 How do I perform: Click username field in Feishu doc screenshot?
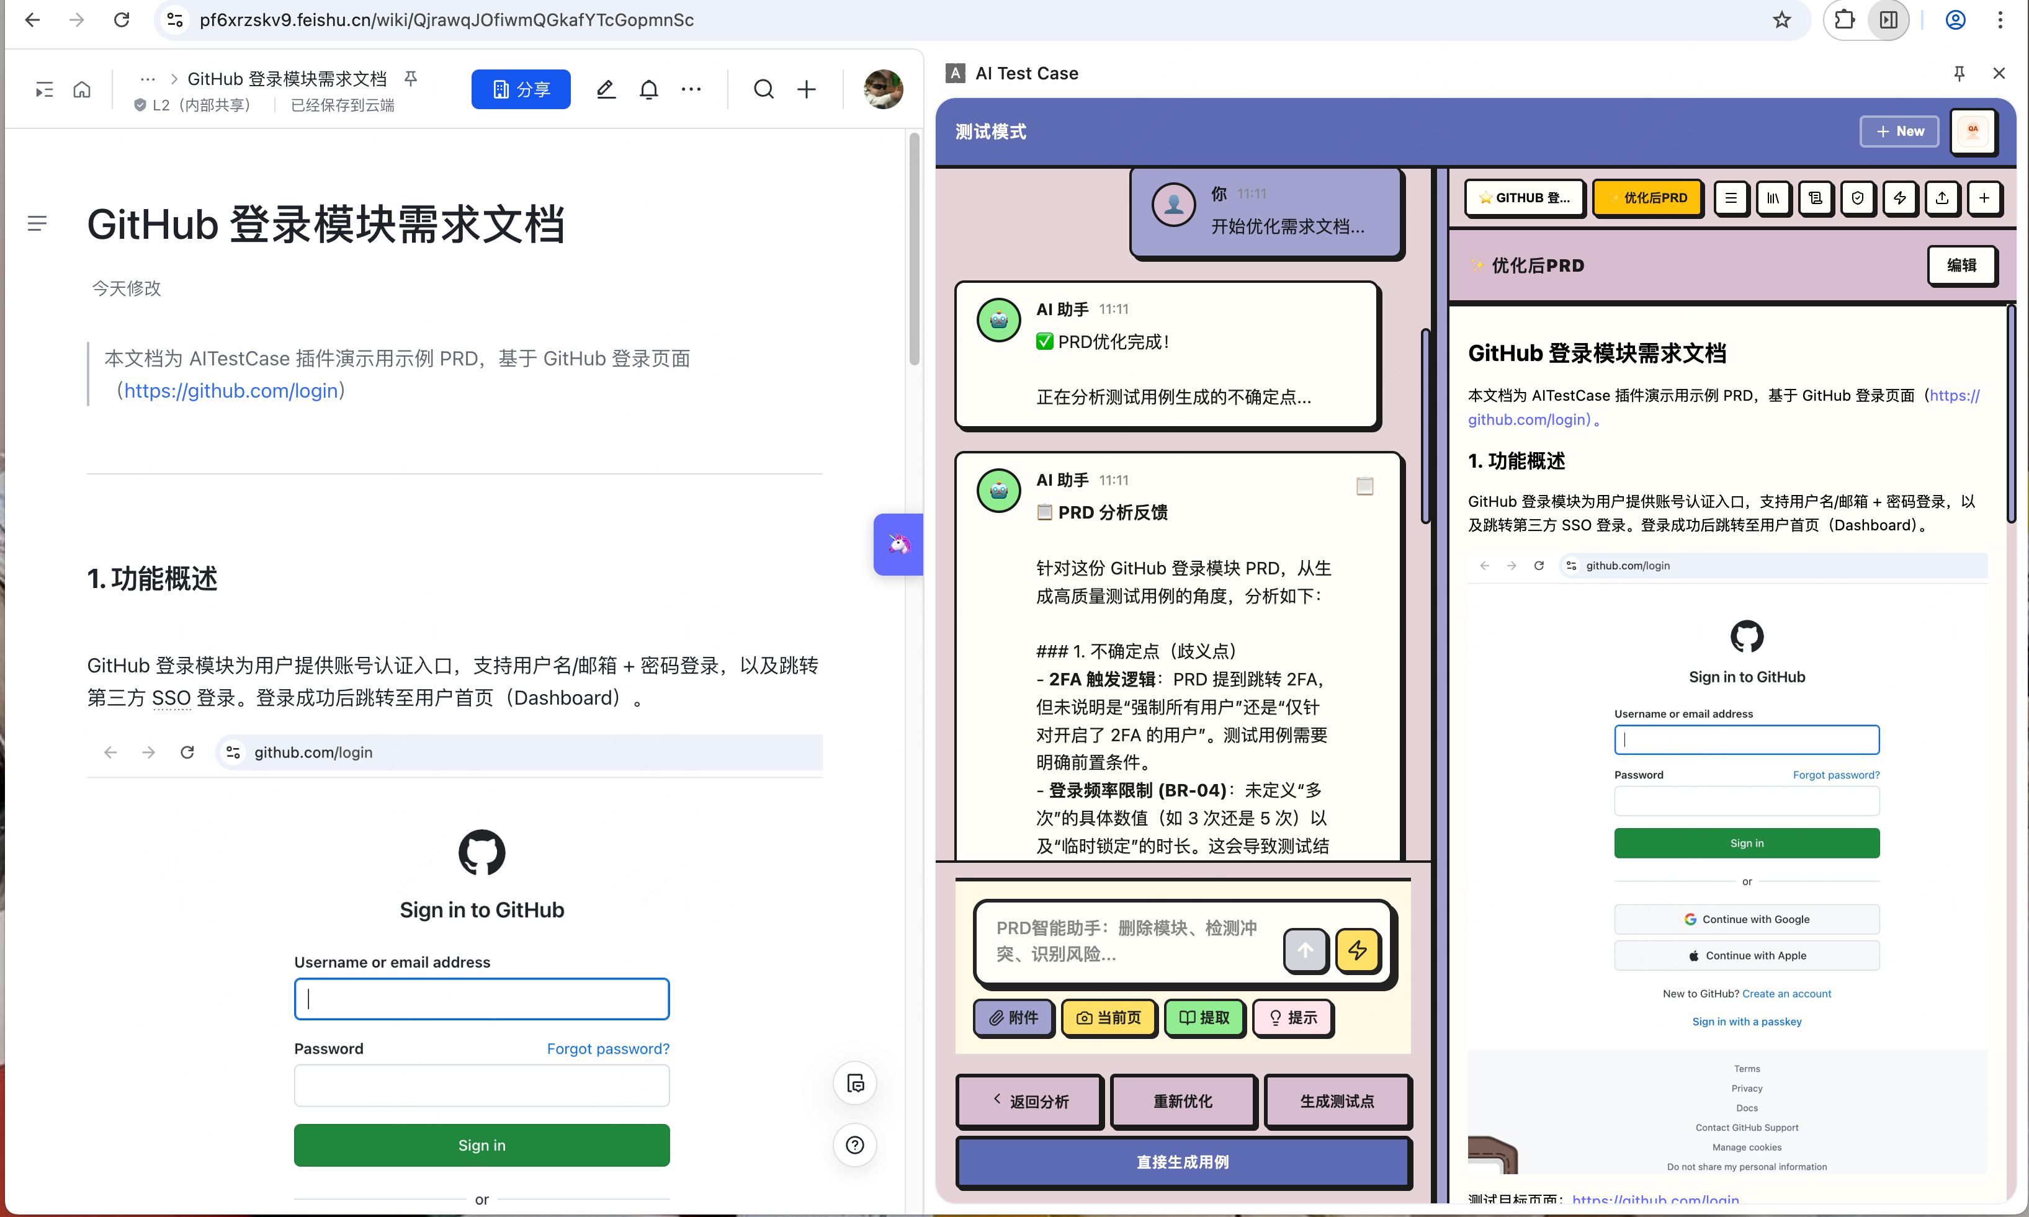coord(481,999)
